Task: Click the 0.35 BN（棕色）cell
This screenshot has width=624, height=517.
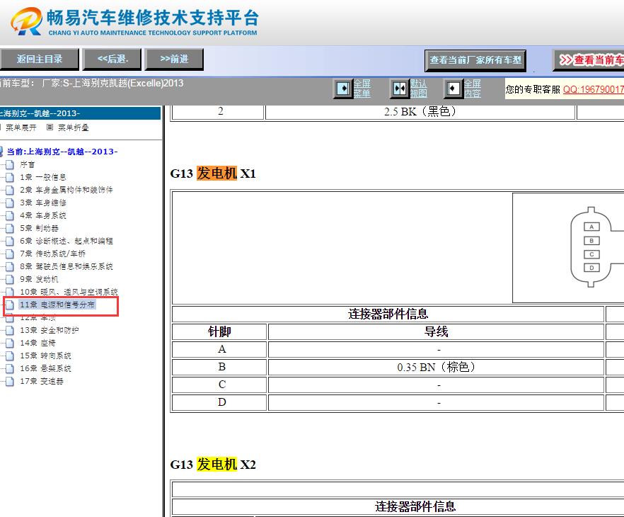Action: coord(436,367)
